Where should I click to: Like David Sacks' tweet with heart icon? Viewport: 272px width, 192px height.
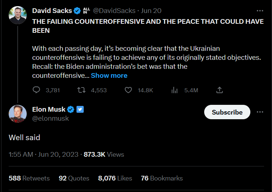pyautogui.click(x=128, y=90)
